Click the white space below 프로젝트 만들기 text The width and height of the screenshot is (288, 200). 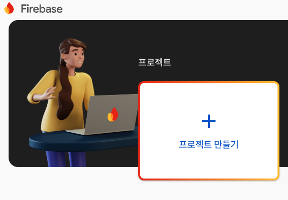click(209, 164)
